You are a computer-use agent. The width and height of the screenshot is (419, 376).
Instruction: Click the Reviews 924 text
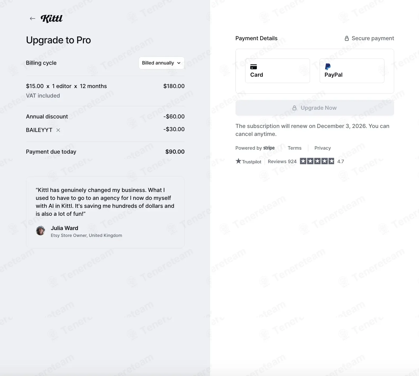point(282,162)
